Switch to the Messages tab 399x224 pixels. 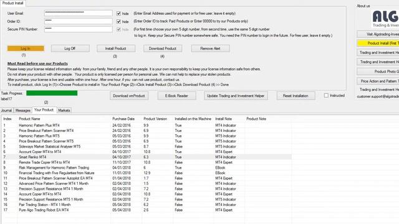22,110
